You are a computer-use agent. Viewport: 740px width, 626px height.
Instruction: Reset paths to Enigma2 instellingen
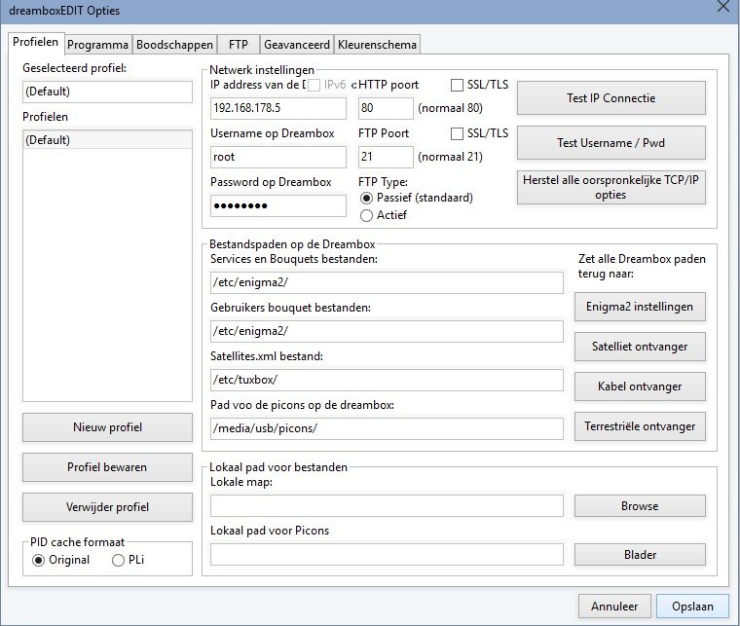point(640,307)
